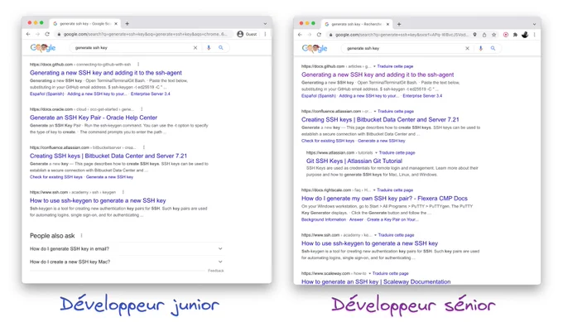Screen dimensions: 563x322
Task: Click back arrow in junior browser window
Action: coord(28,34)
